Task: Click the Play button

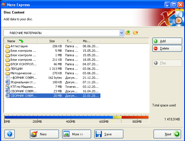Action: [x=167, y=63]
